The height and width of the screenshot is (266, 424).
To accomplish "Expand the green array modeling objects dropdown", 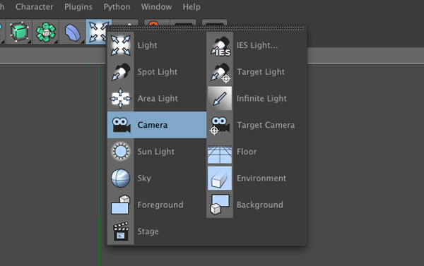I will 46,32.
